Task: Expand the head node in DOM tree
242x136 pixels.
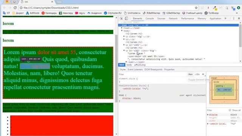Action: point(122,28)
